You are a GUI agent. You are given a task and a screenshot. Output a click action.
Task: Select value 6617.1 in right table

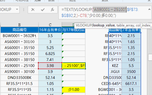pyautogui.click(x=131, y=84)
